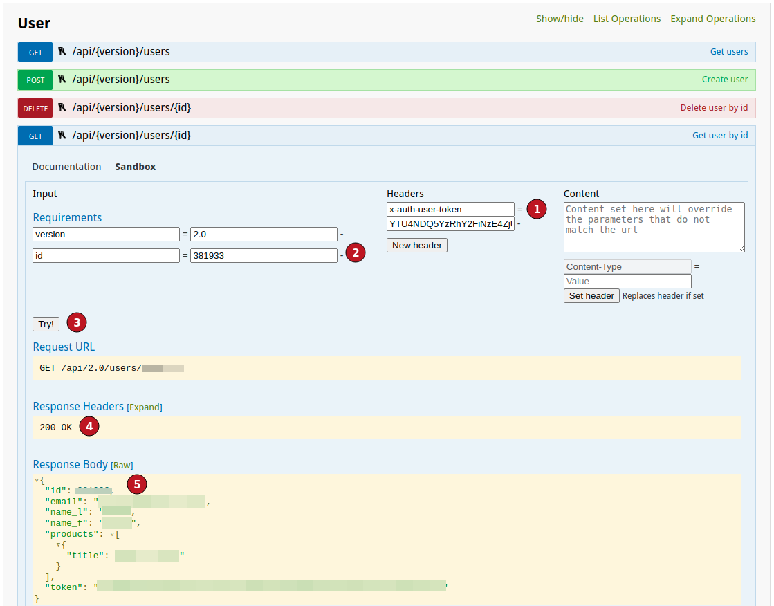Image resolution: width=774 pixels, height=606 pixels.
Task: Click the key icon on POST /api/{version}/users row
Action: tap(62, 79)
